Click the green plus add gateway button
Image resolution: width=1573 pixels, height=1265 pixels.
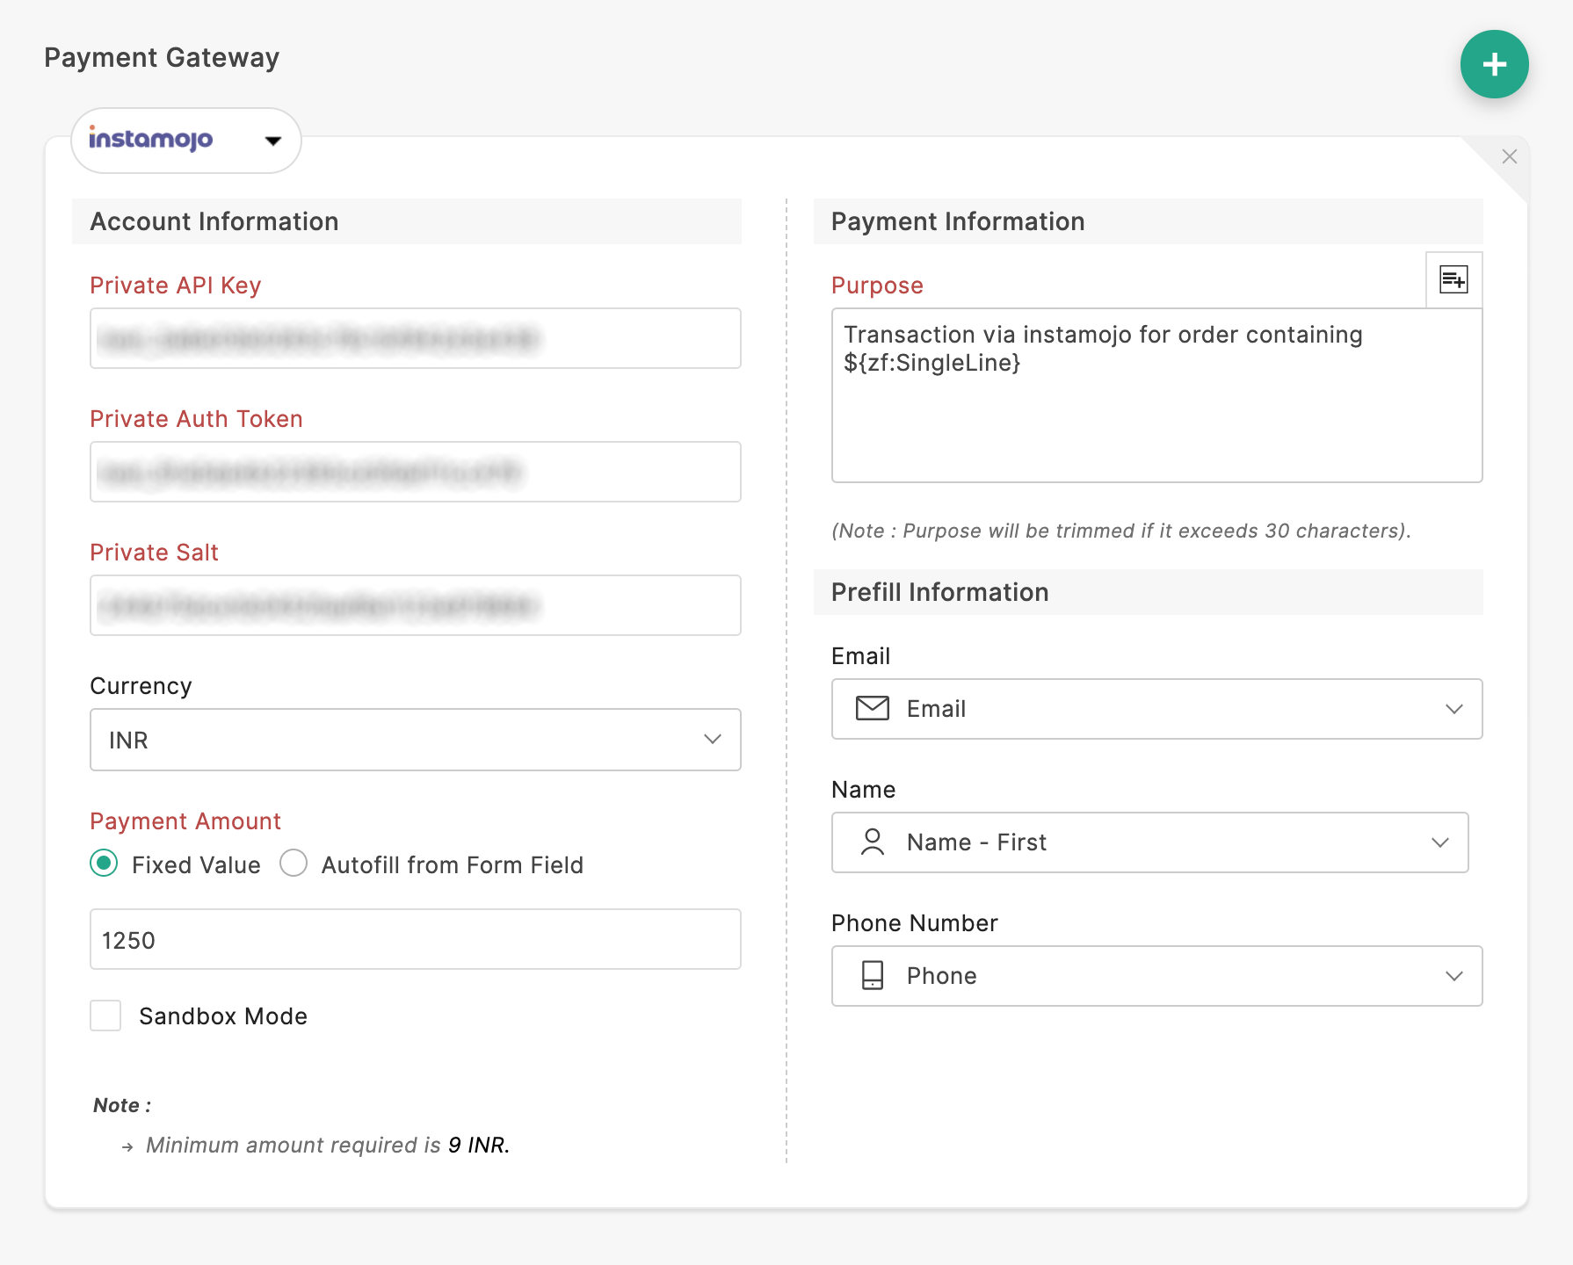click(x=1494, y=64)
